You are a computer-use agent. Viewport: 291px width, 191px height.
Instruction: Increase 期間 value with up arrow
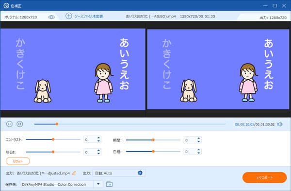tap(198, 138)
